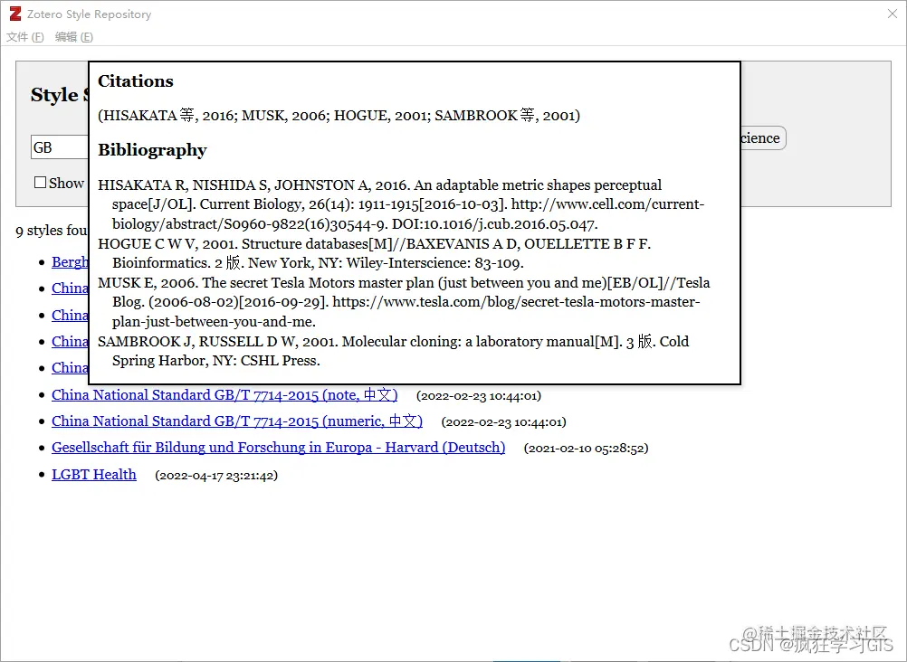Open the Gesellschaft für Bildung und Forschung in Europa style
The height and width of the screenshot is (662, 907).
click(278, 448)
